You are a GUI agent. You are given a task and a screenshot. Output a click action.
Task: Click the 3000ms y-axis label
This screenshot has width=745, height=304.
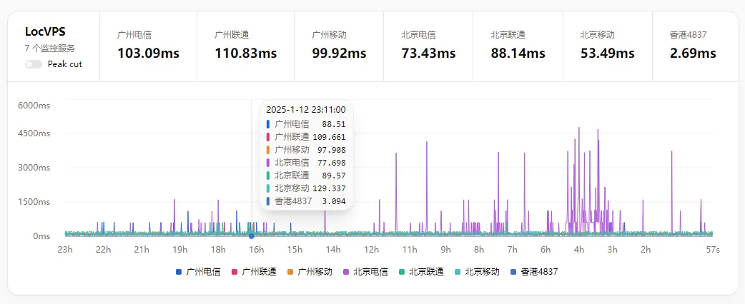34,168
